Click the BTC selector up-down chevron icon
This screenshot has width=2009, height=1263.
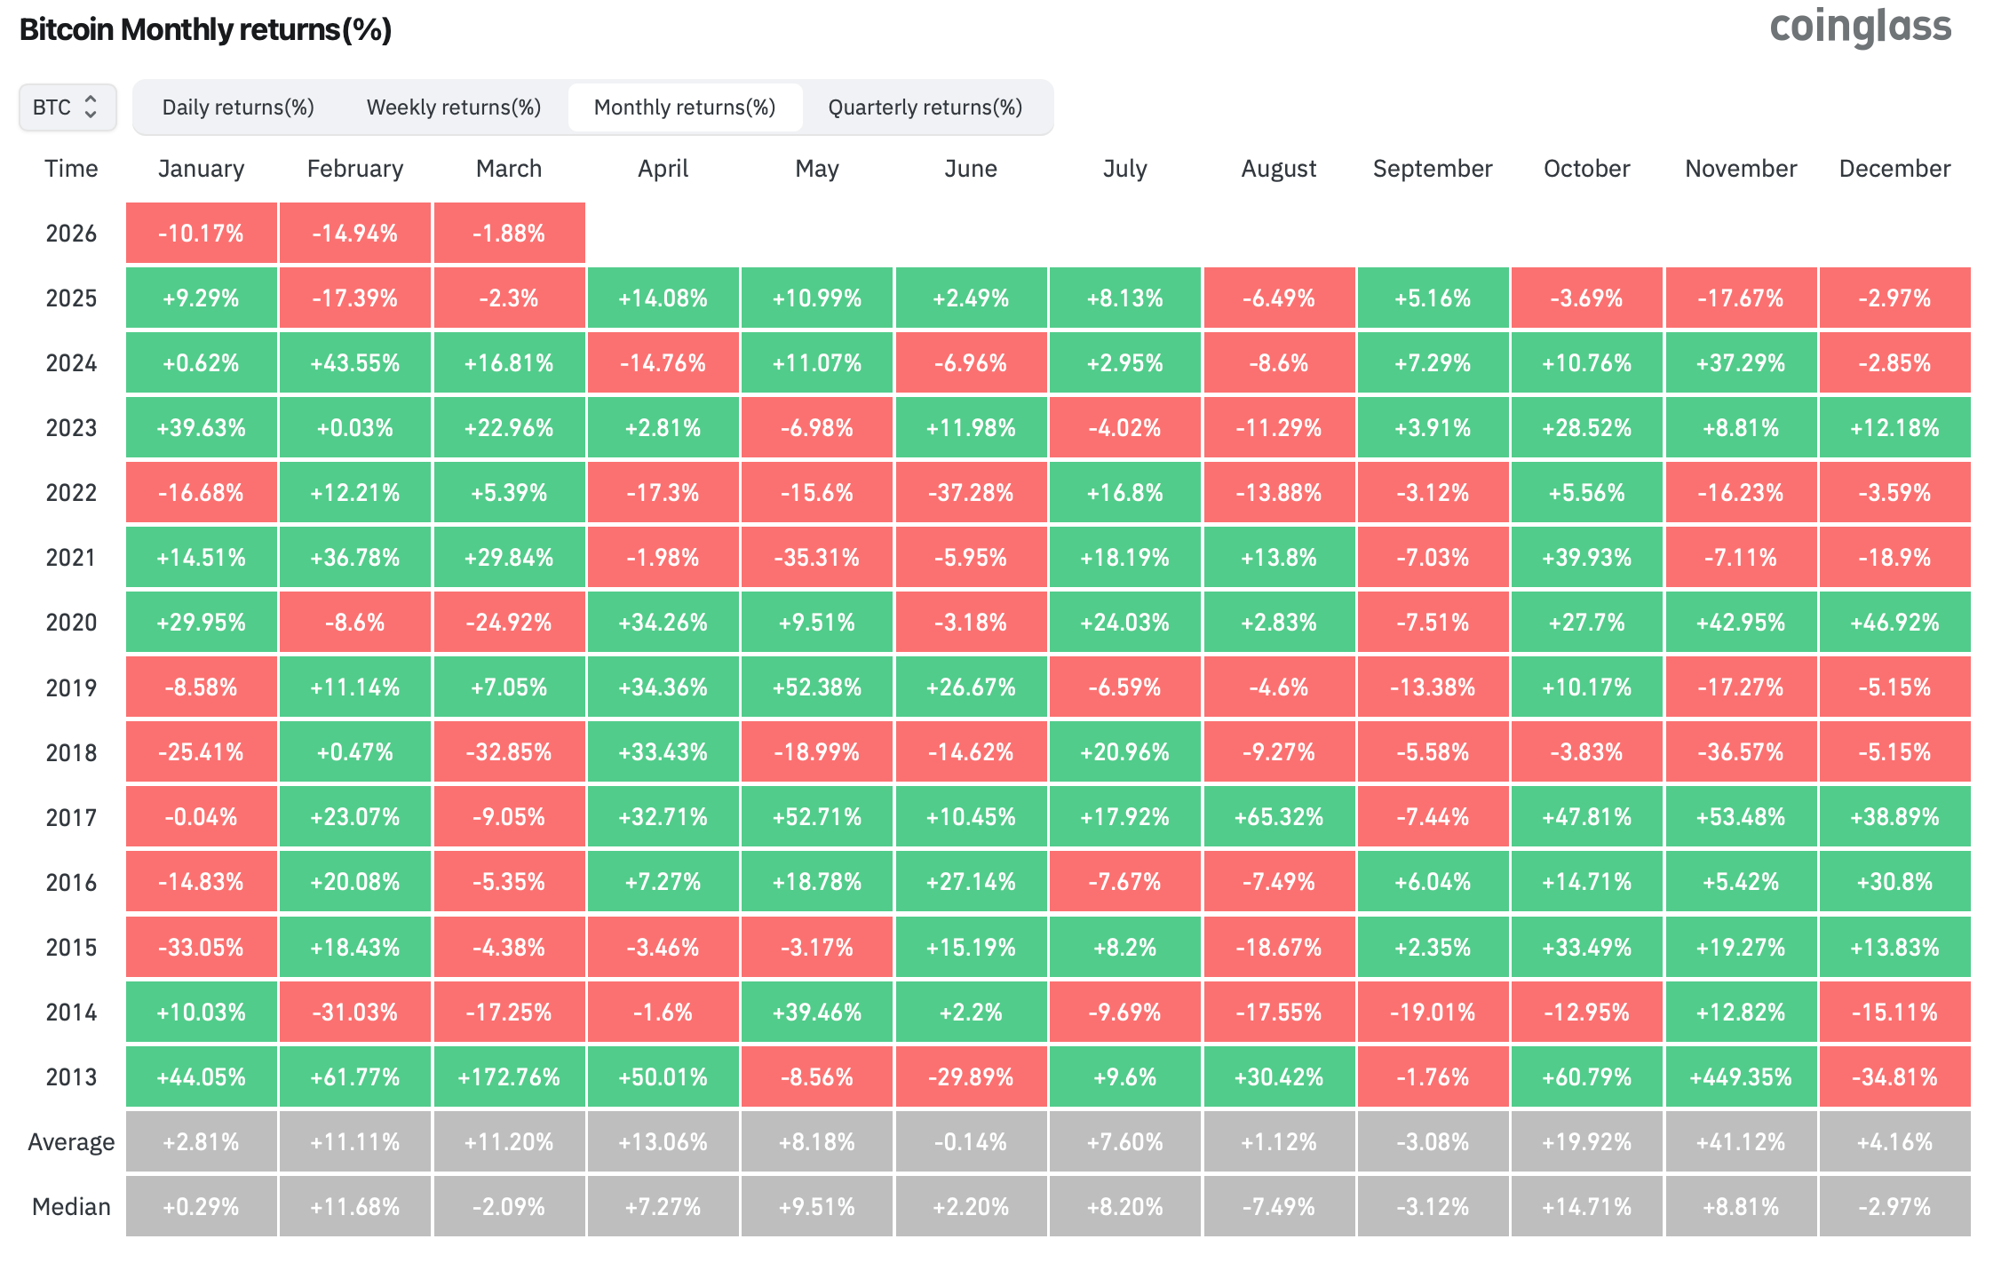tap(90, 107)
